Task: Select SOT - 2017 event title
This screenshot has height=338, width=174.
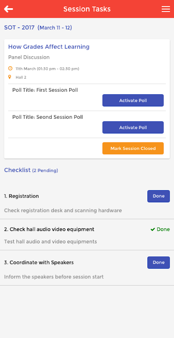Action: point(19,27)
